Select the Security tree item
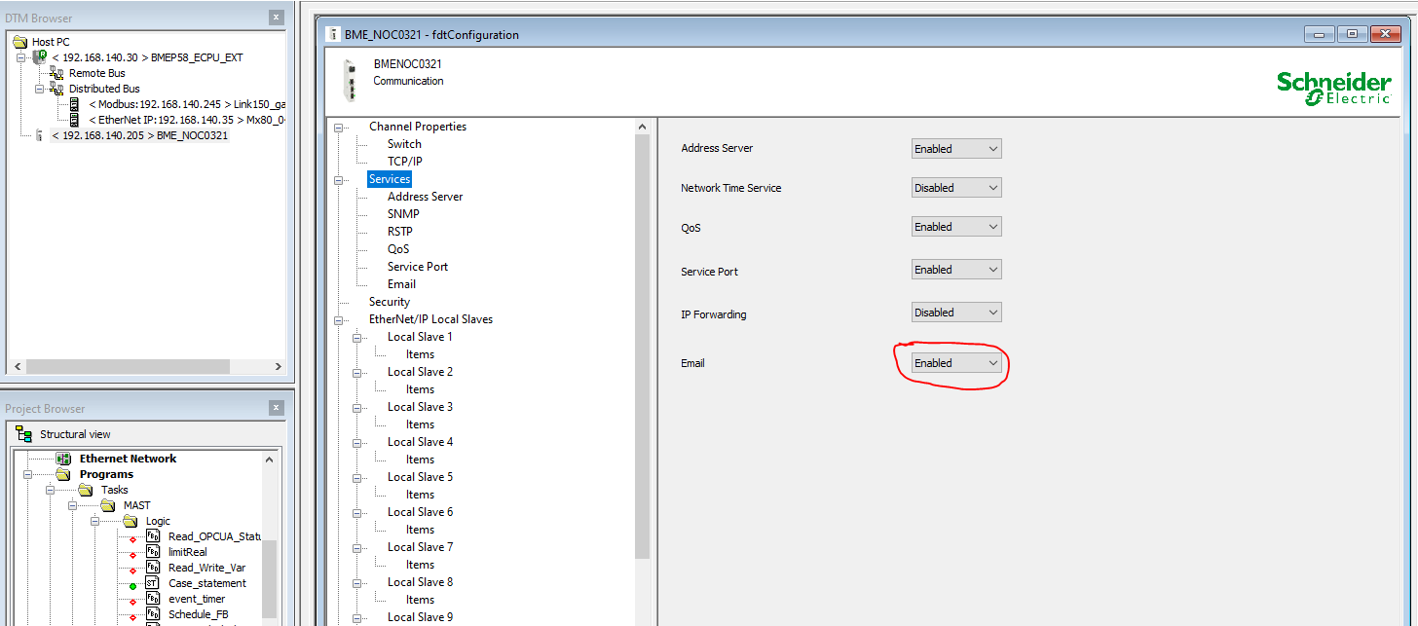The image size is (1418, 626). point(390,302)
